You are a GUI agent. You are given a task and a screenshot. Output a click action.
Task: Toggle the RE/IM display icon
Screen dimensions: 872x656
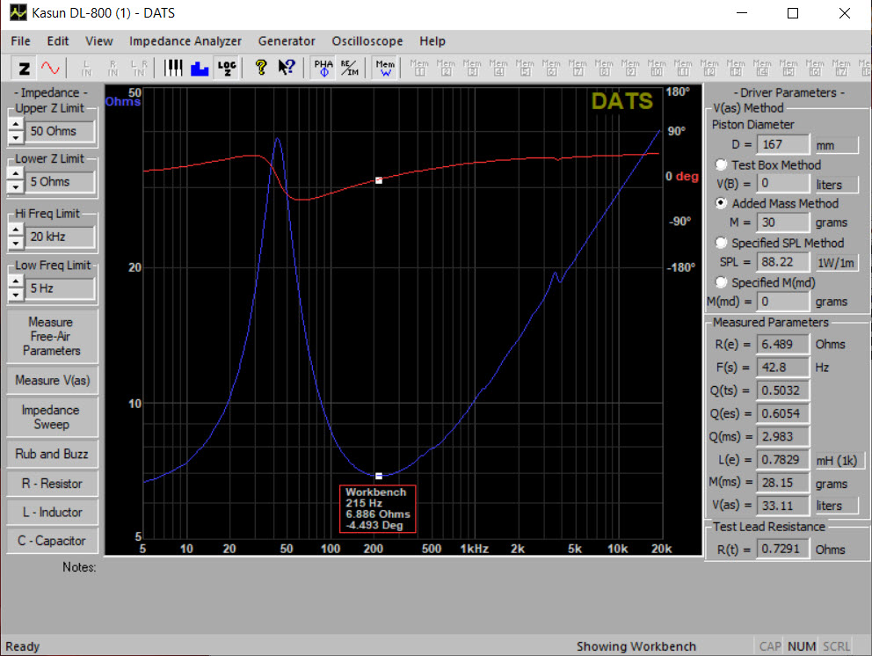[349, 68]
